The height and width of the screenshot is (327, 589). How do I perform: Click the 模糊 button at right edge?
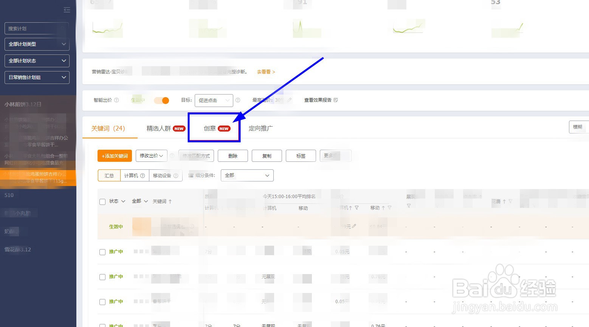point(579,127)
